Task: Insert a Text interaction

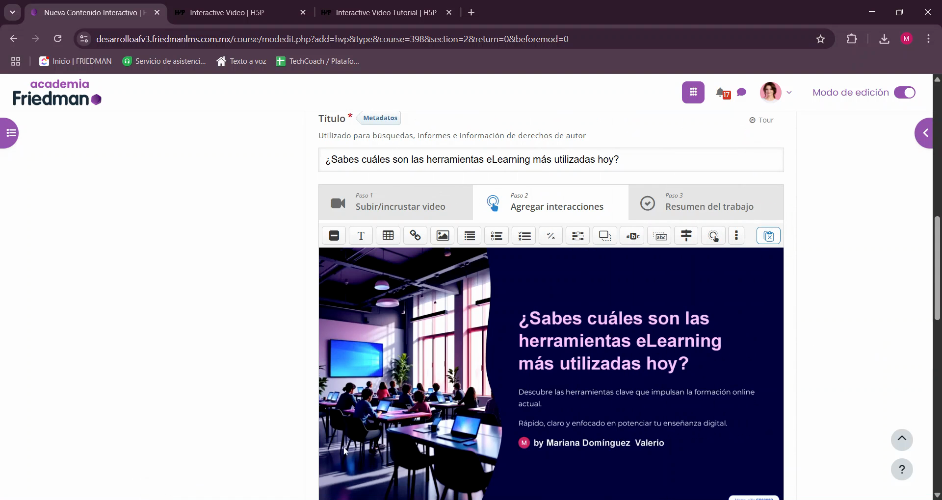Action: click(x=361, y=236)
